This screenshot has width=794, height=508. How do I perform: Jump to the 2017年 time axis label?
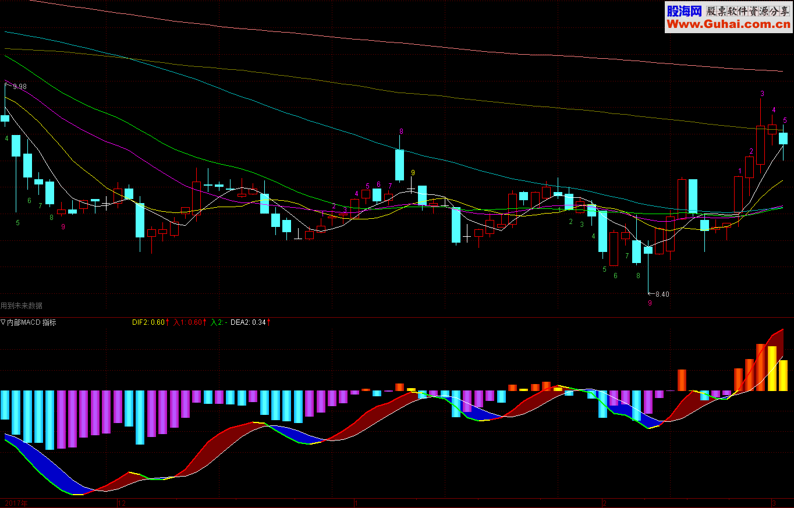click(16, 503)
